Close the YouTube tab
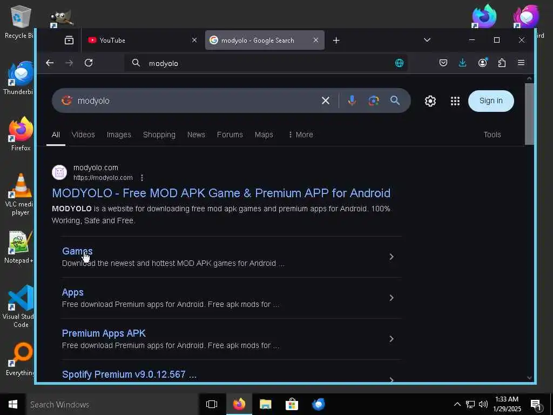This screenshot has width=553, height=415. [x=194, y=40]
